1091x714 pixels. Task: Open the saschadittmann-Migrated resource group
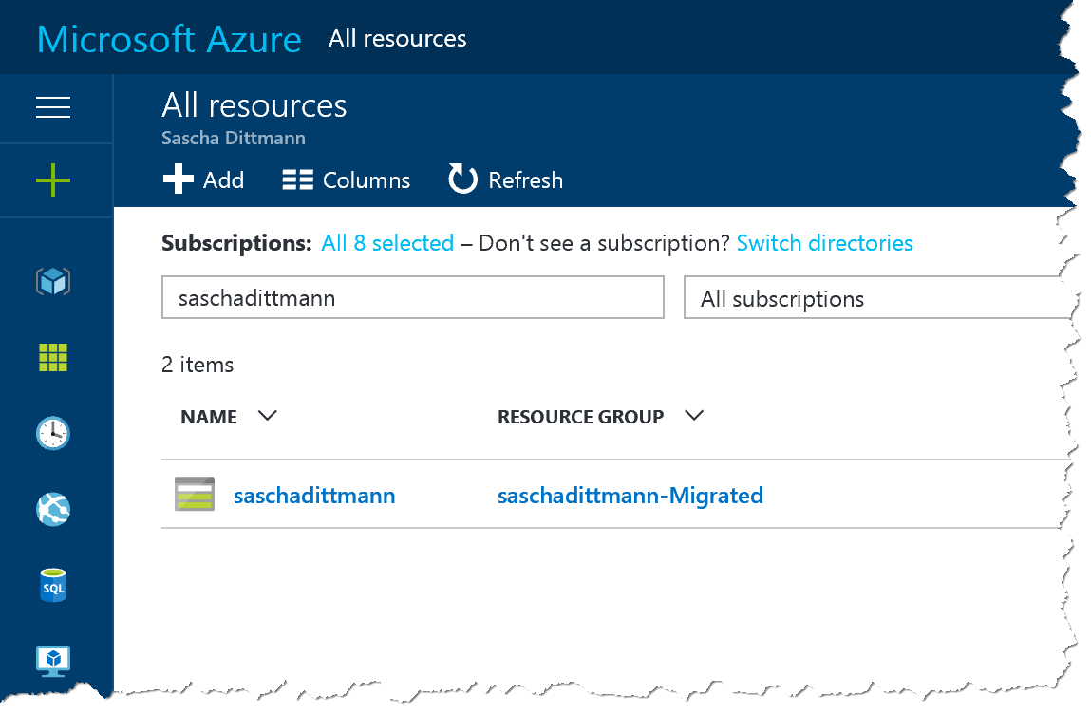(x=630, y=496)
